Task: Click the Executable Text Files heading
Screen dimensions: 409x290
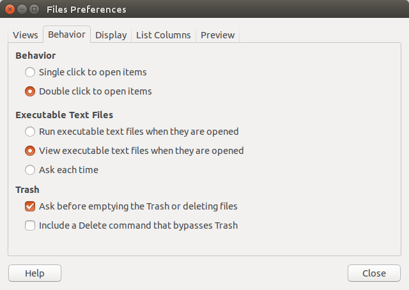Action: 64,115
